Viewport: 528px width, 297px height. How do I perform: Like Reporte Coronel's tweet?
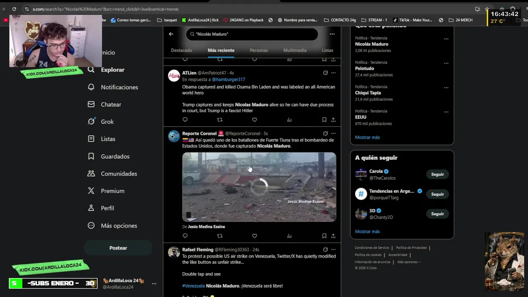(x=255, y=236)
